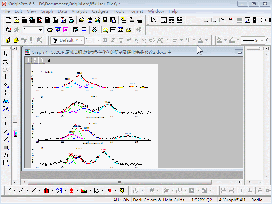Open the Analysis menu
Image resolution: width=272 pixels, height=204 pixels.
coord(79,11)
